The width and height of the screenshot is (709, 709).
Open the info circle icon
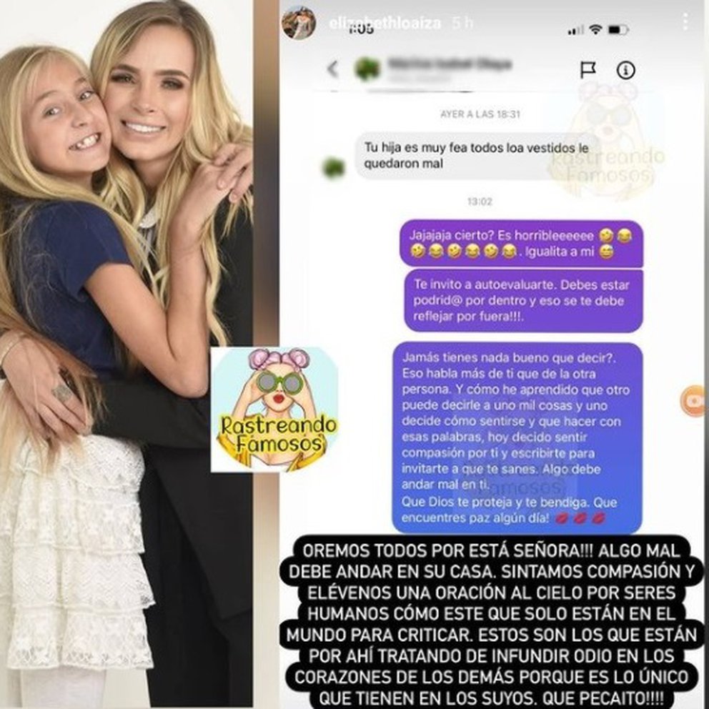626,70
